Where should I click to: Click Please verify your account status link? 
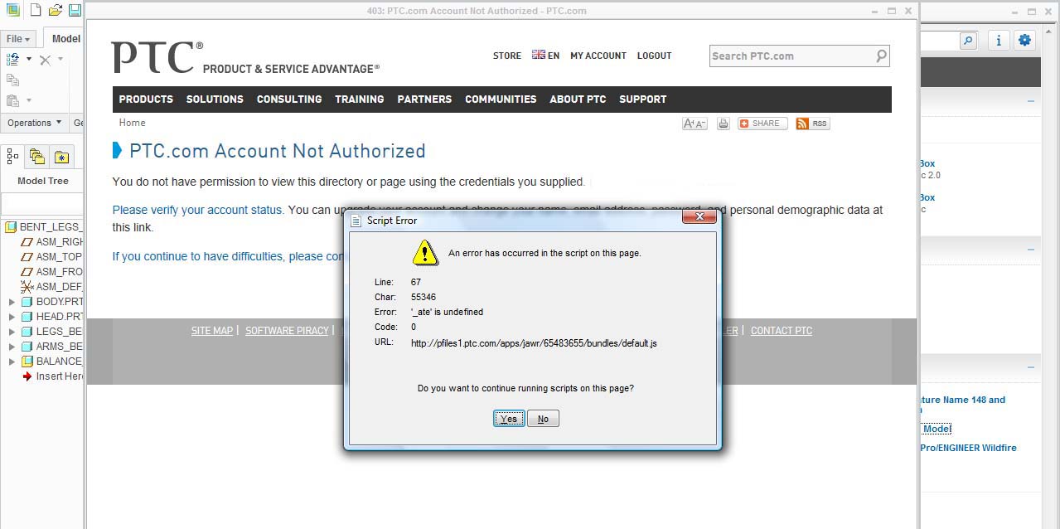tap(198, 210)
